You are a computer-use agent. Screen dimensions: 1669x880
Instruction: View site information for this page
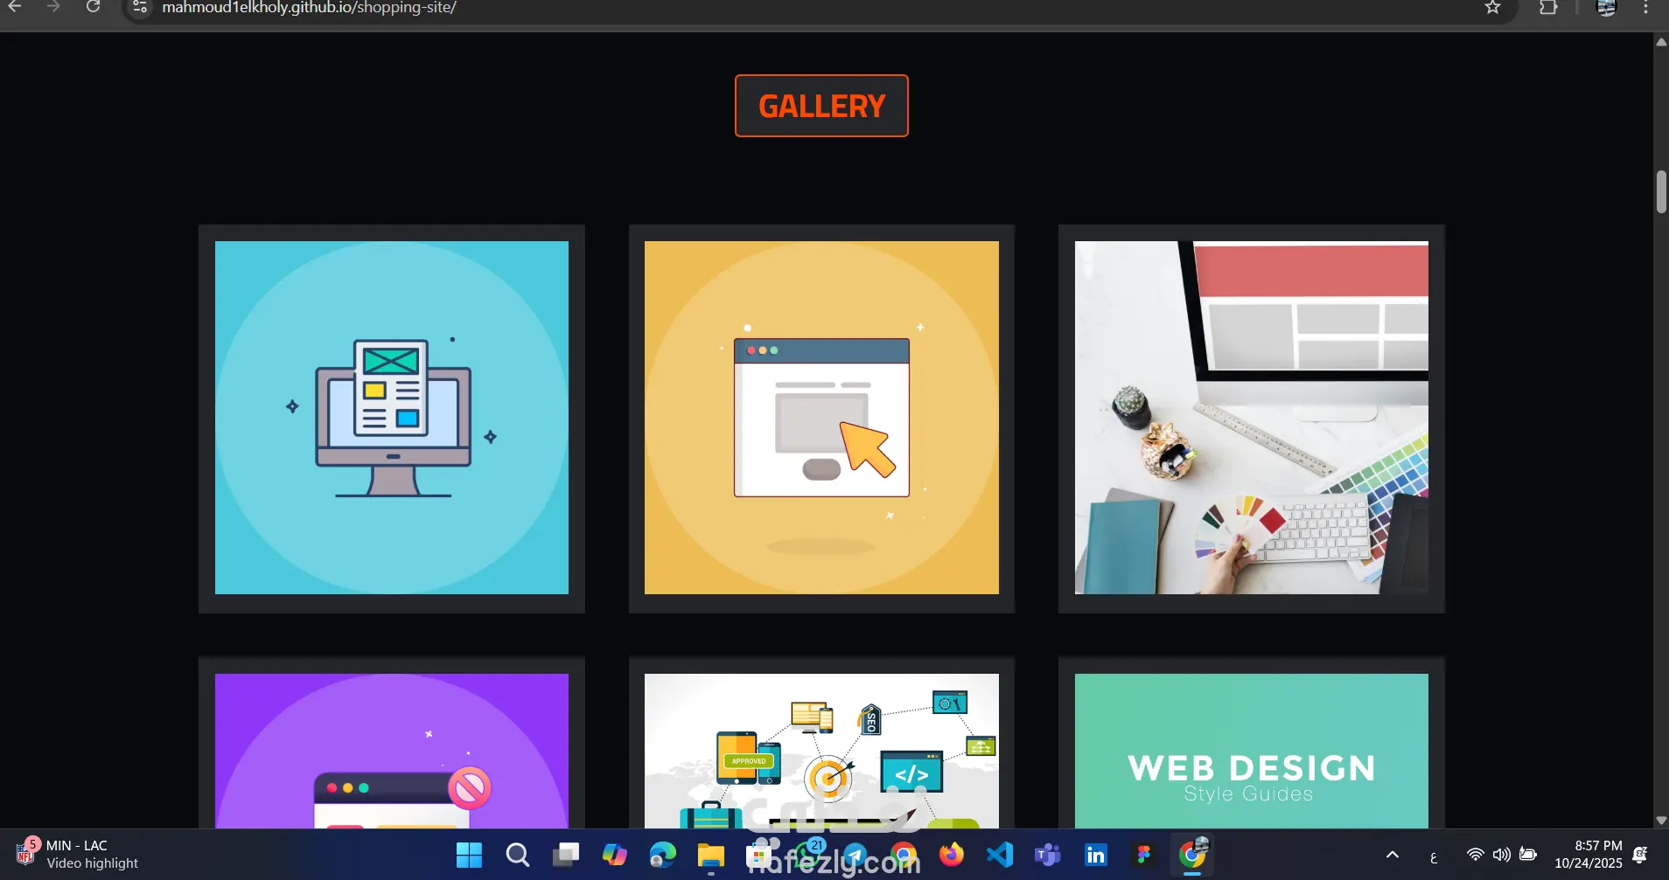click(x=140, y=7)
